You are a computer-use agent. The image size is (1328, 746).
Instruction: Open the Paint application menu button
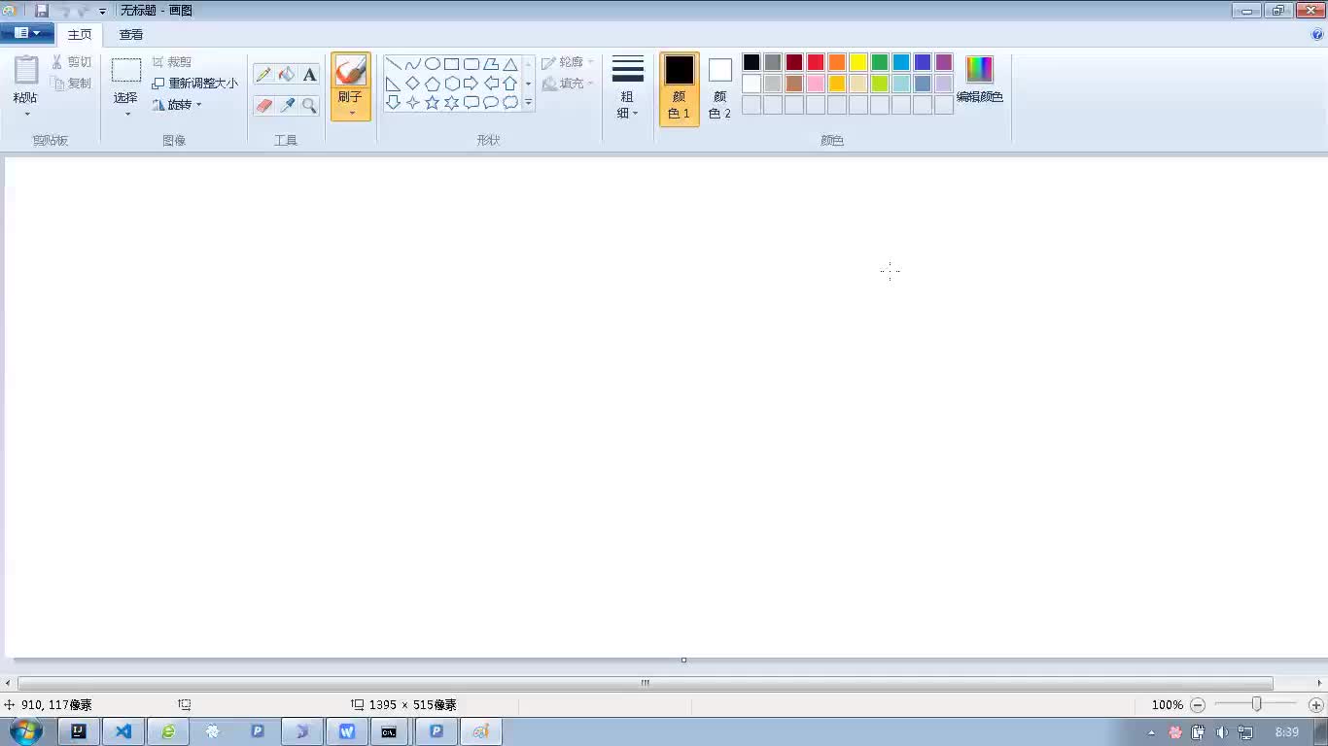(27, 33)
